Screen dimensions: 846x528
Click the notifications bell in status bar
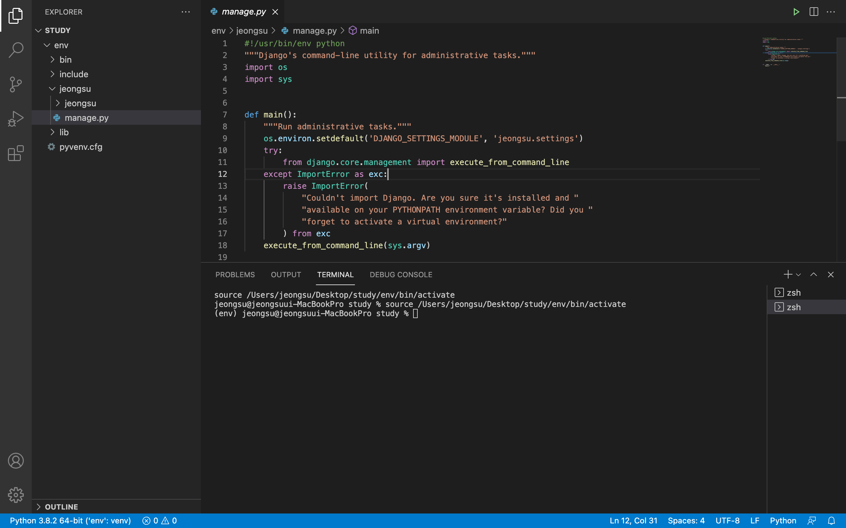831,521
